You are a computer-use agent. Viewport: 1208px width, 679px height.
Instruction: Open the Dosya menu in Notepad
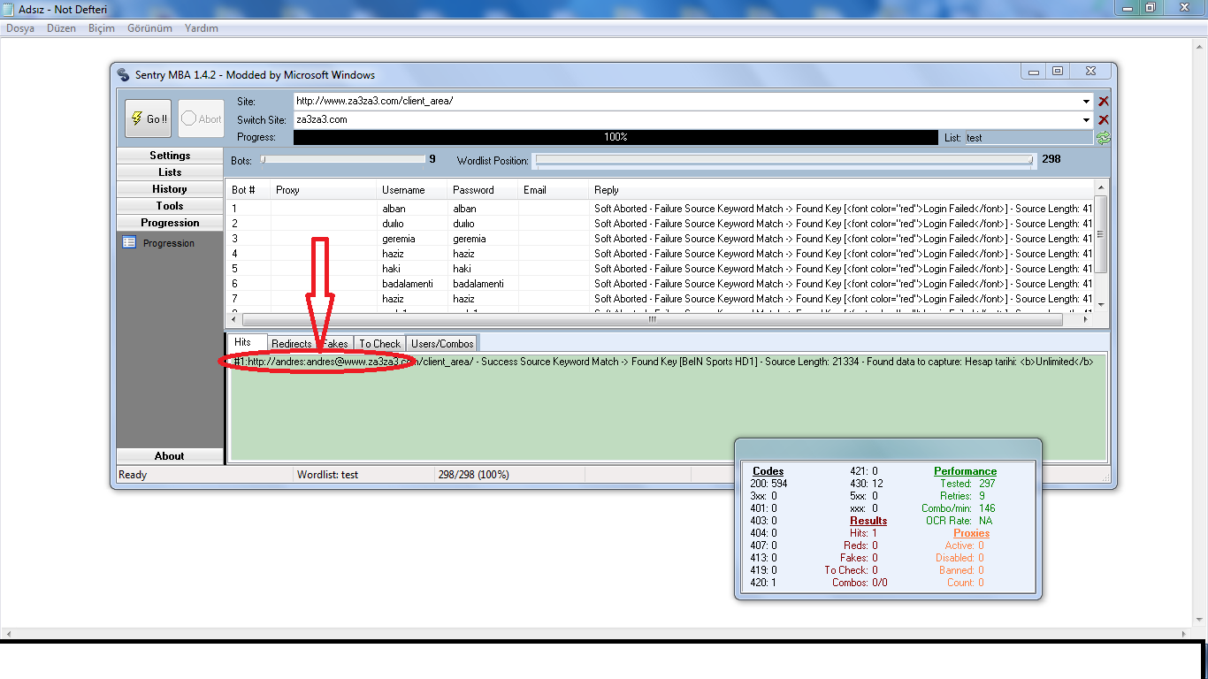(20, 28)
